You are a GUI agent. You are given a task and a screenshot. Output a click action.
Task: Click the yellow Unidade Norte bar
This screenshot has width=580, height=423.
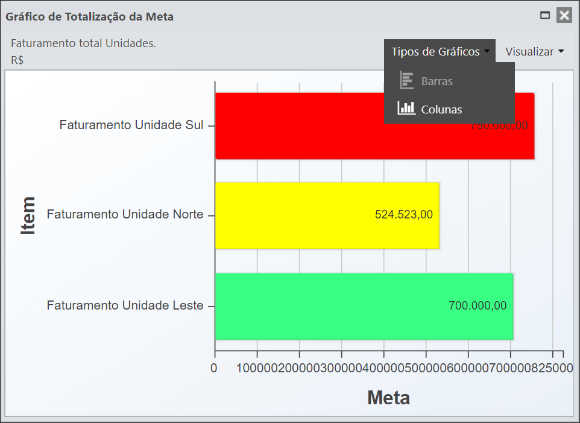point(327,215)
